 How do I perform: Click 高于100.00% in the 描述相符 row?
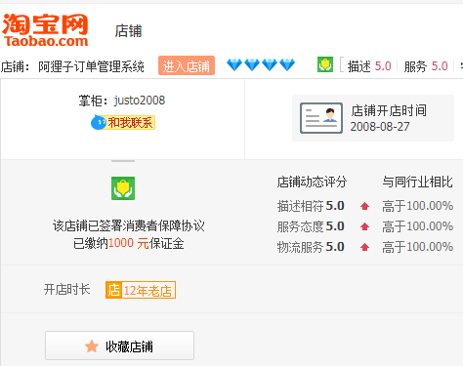[x=418, y=206]
